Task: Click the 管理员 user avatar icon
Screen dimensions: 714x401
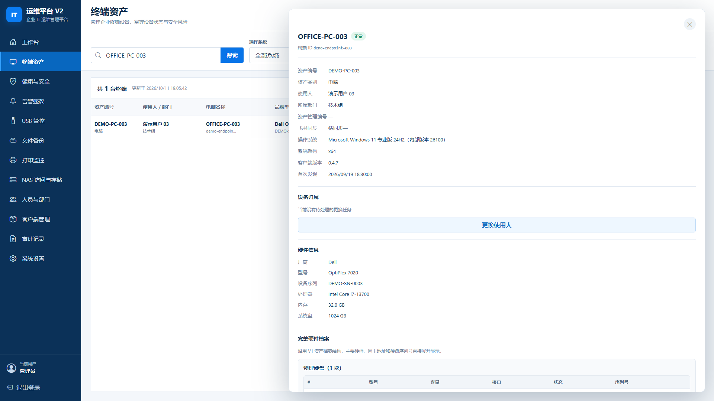Action: tap(12, 368)
